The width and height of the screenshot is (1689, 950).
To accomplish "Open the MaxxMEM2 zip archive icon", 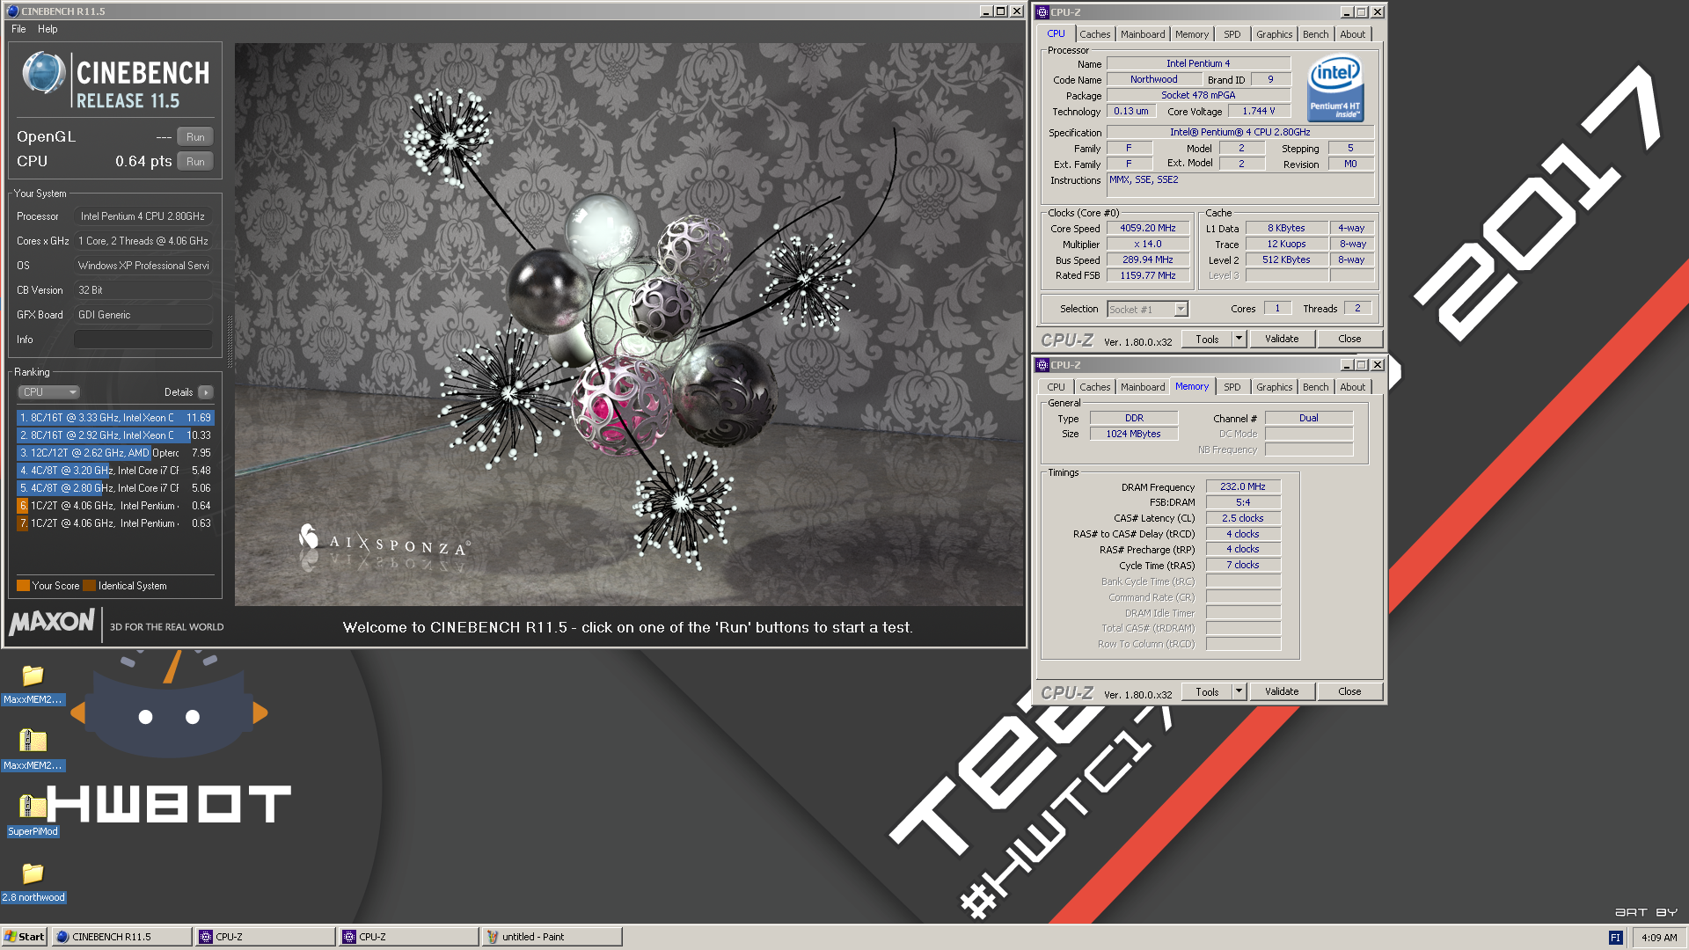I will coord(33,742).
